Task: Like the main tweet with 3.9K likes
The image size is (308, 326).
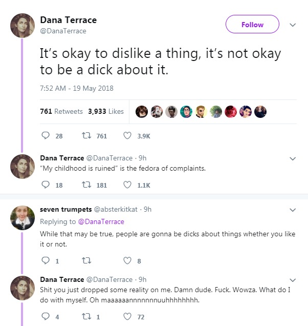Action: [128, 136]
